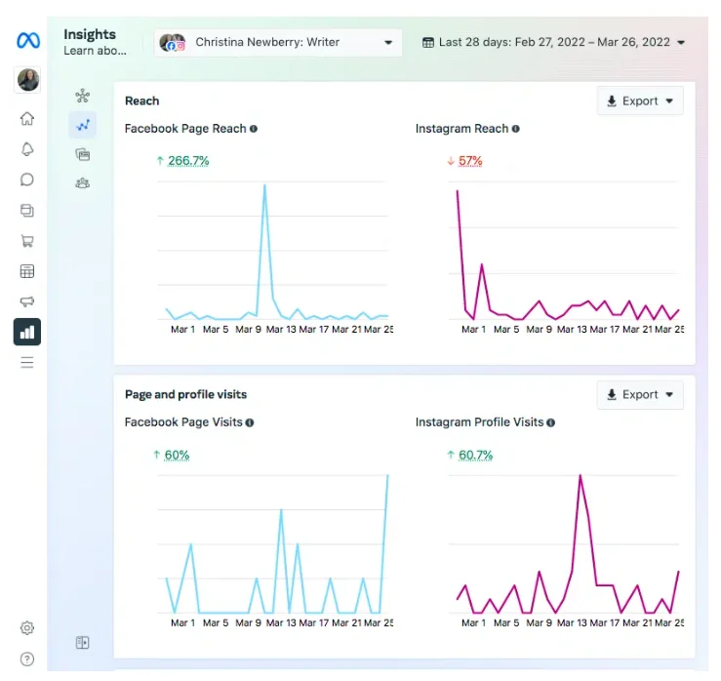Click the user profile picture thumbnail

28,80
